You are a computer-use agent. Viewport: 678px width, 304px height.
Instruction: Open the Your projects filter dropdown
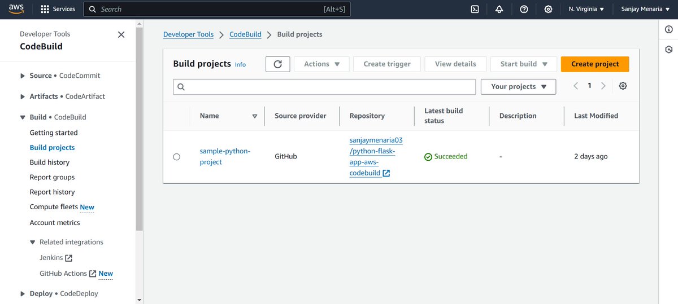pos(519,86)
